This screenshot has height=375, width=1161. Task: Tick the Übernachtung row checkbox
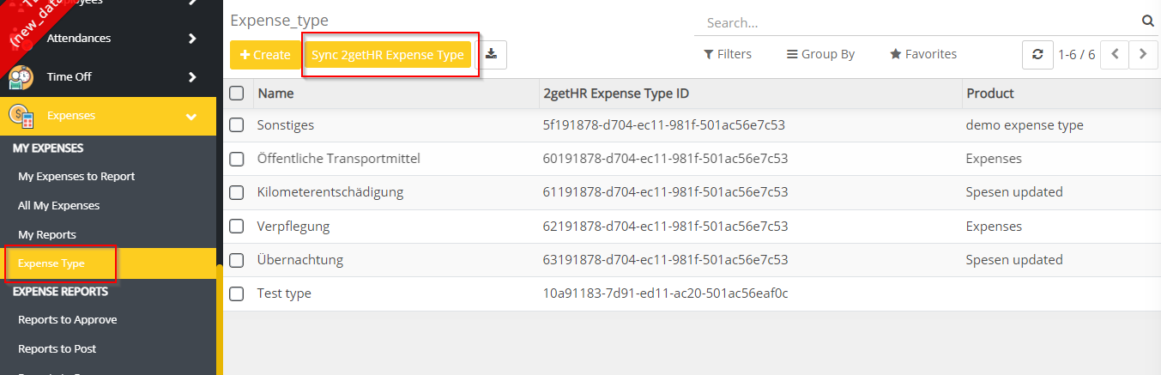(x=237, y=260)
